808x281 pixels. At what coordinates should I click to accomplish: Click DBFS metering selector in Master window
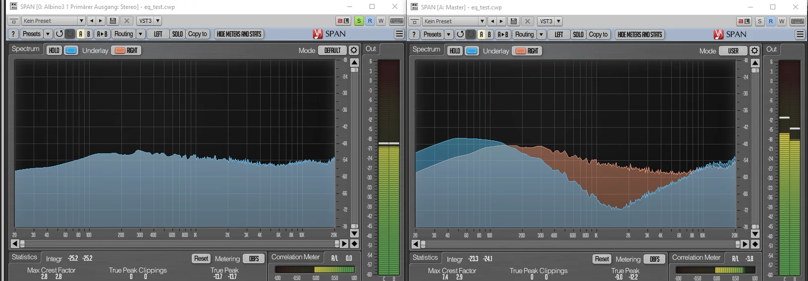655,259
